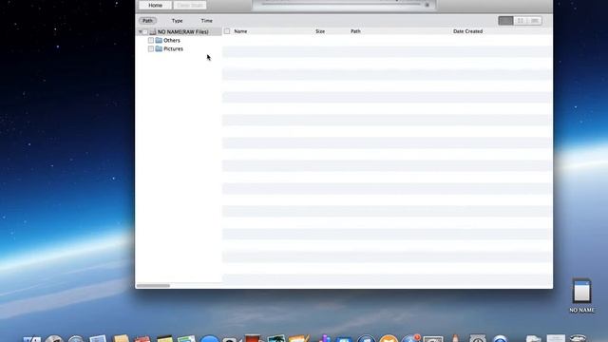
Task: Click the Home button
Action: 155,5
